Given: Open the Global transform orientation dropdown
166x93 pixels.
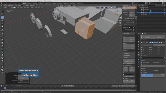Looking at the screenshot, I should [61, 5].
